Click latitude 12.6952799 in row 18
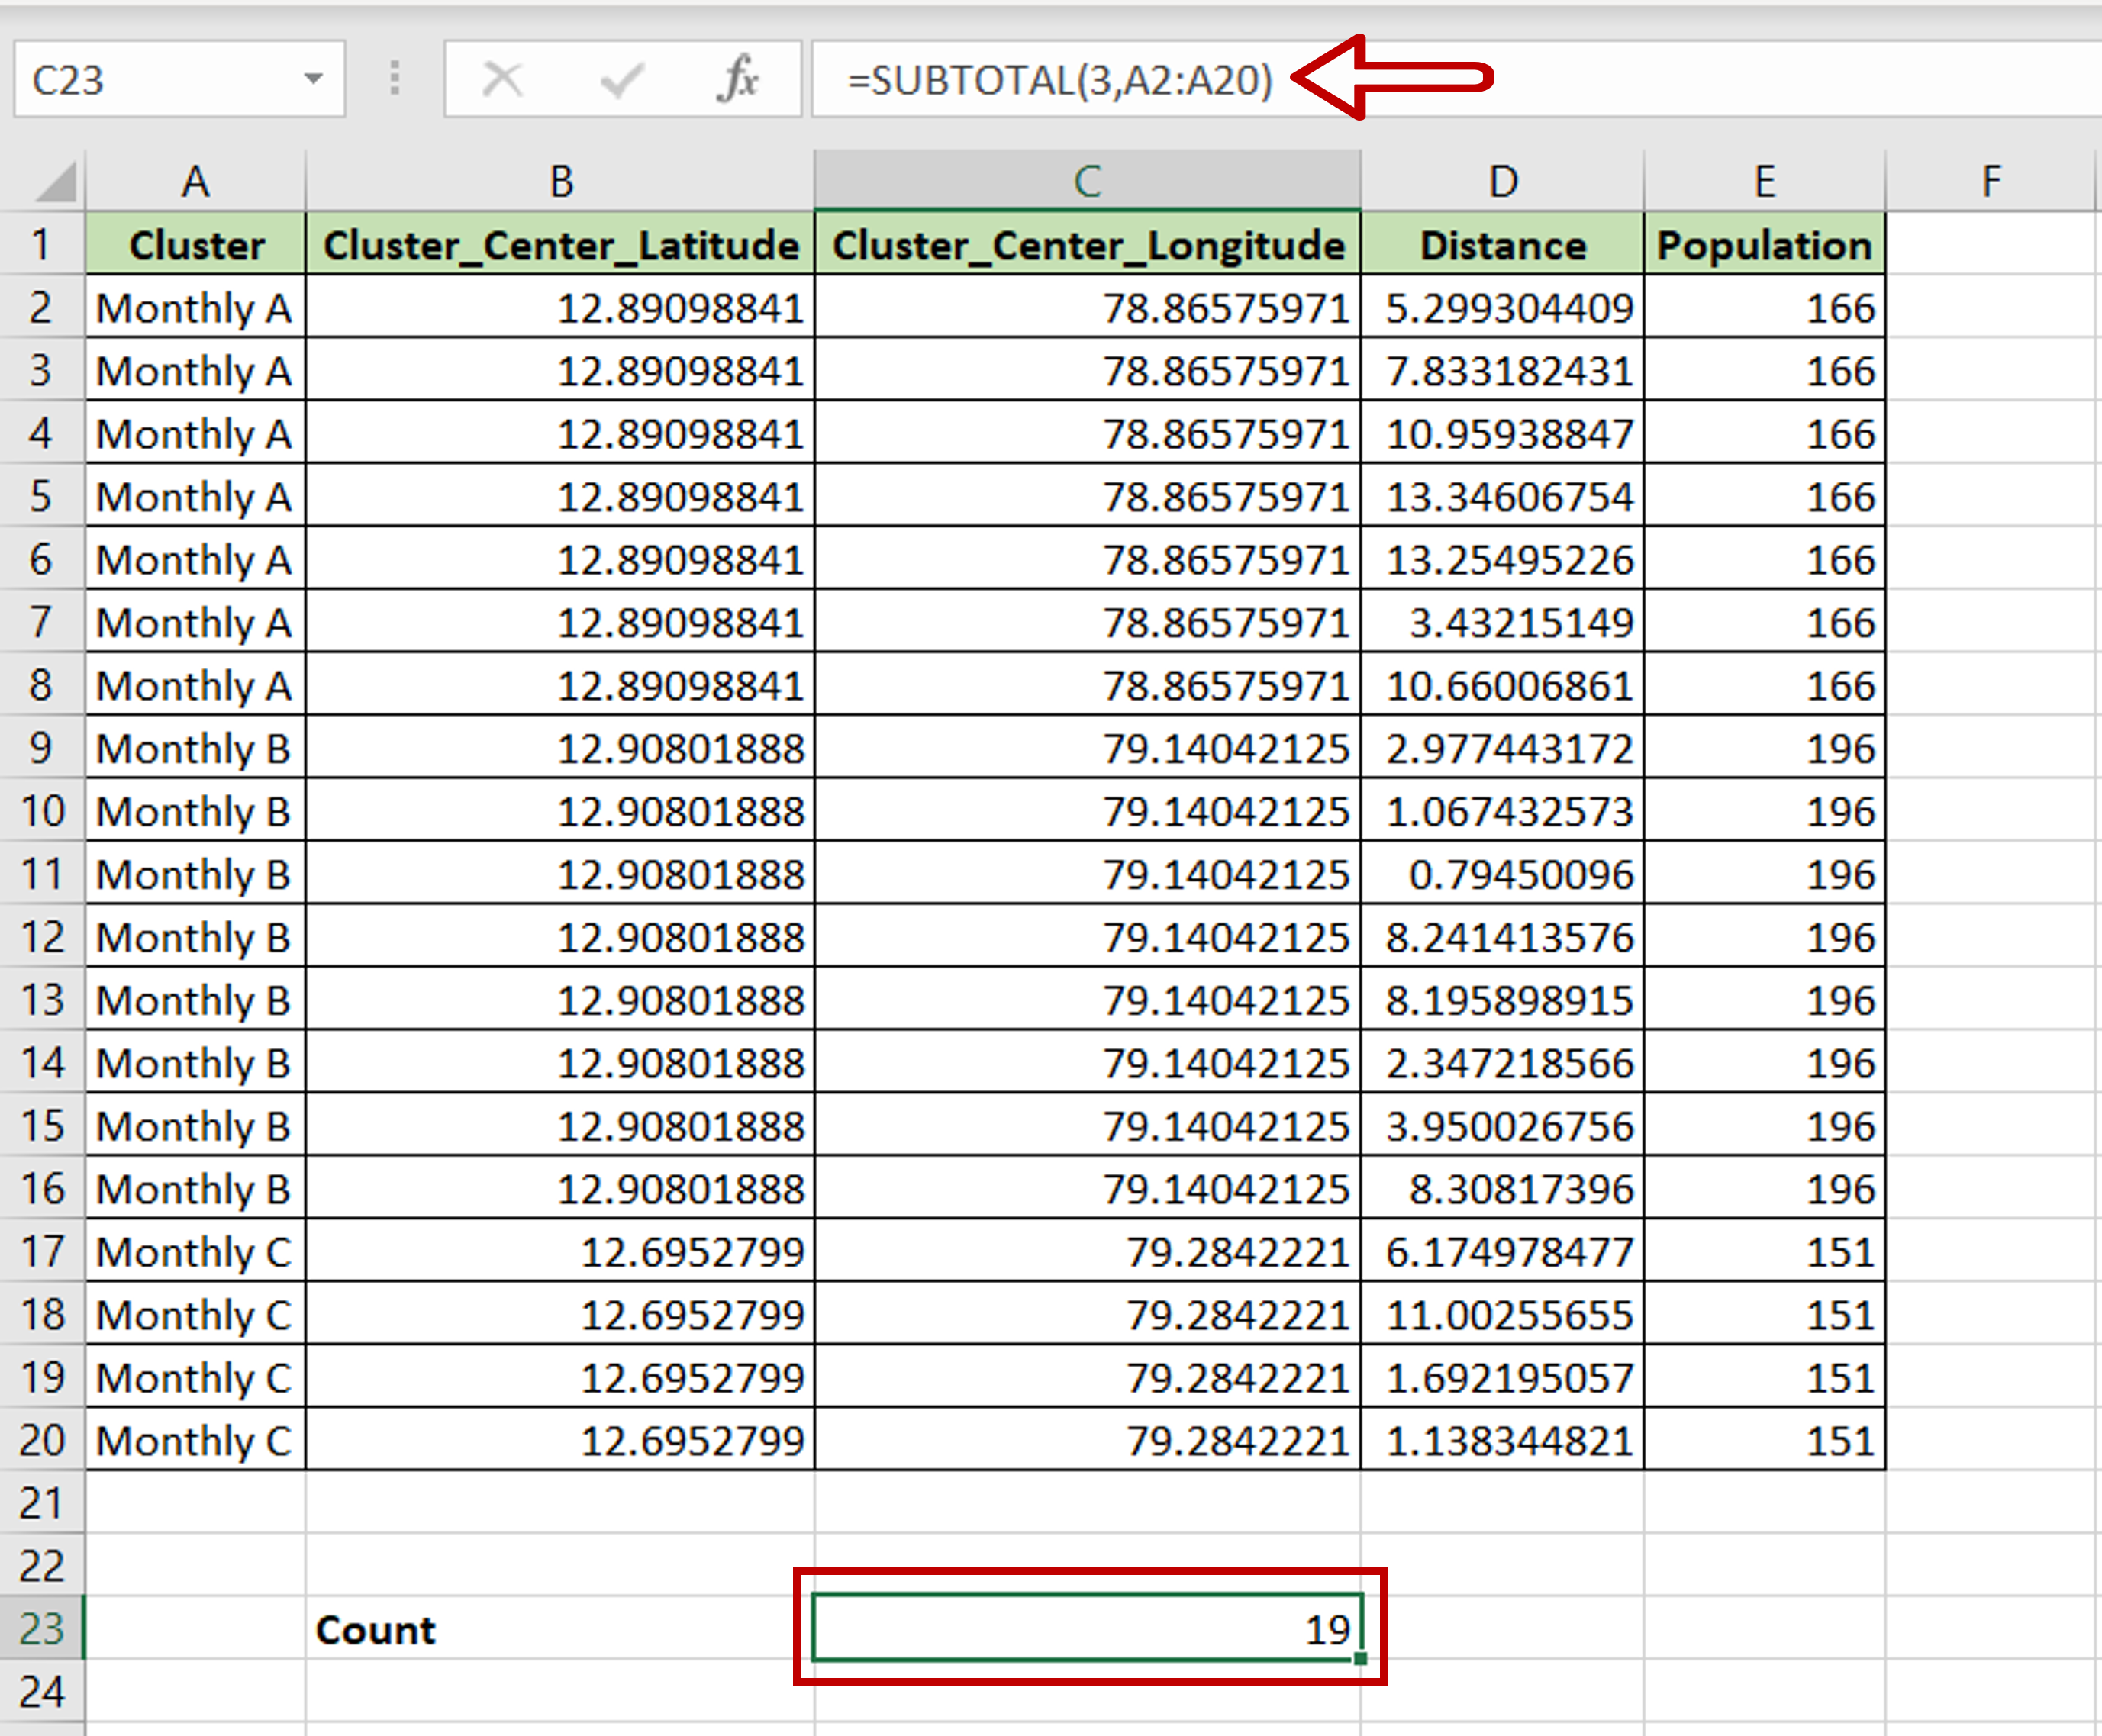Screen dimensions: 2102x1736 click(560, 1314)
